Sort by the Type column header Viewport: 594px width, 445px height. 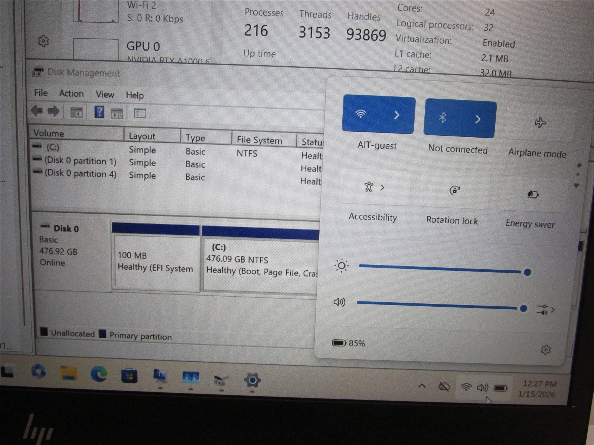click(x=206, y=138)
